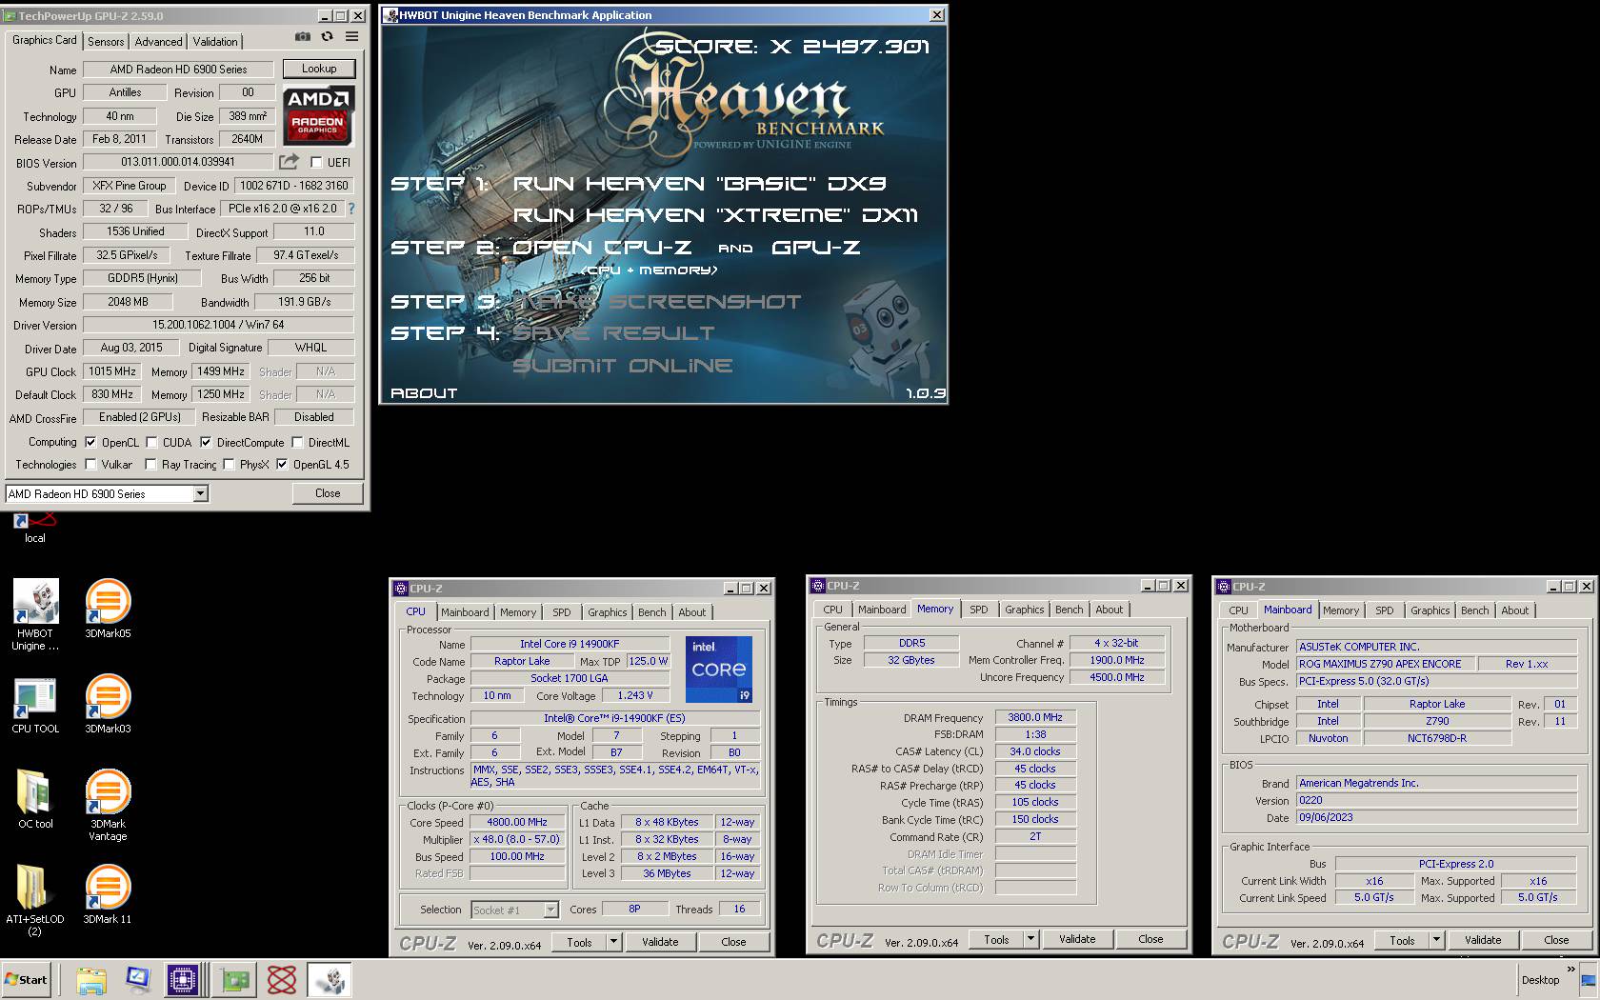
Task: Click the Windows Start button
Action: tap(27, 979)
